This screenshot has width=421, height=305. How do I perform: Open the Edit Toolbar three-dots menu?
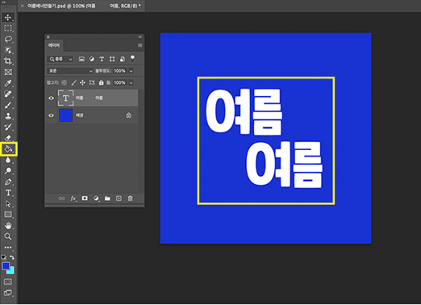click(x=8, y=248)
